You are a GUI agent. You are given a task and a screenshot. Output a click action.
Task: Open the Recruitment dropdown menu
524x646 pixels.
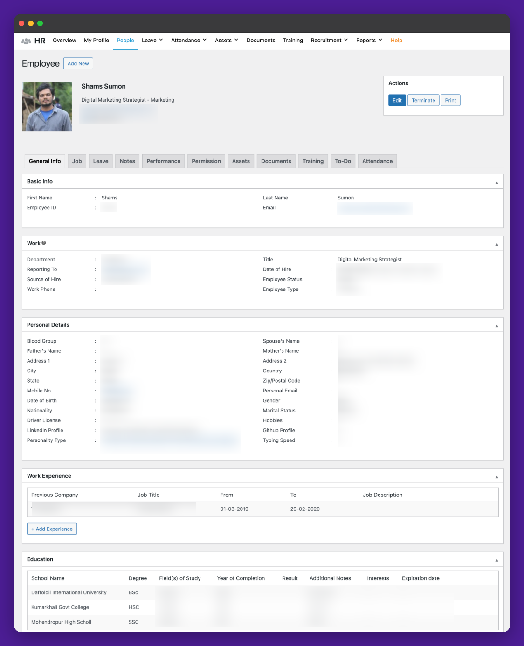(329, 41)
